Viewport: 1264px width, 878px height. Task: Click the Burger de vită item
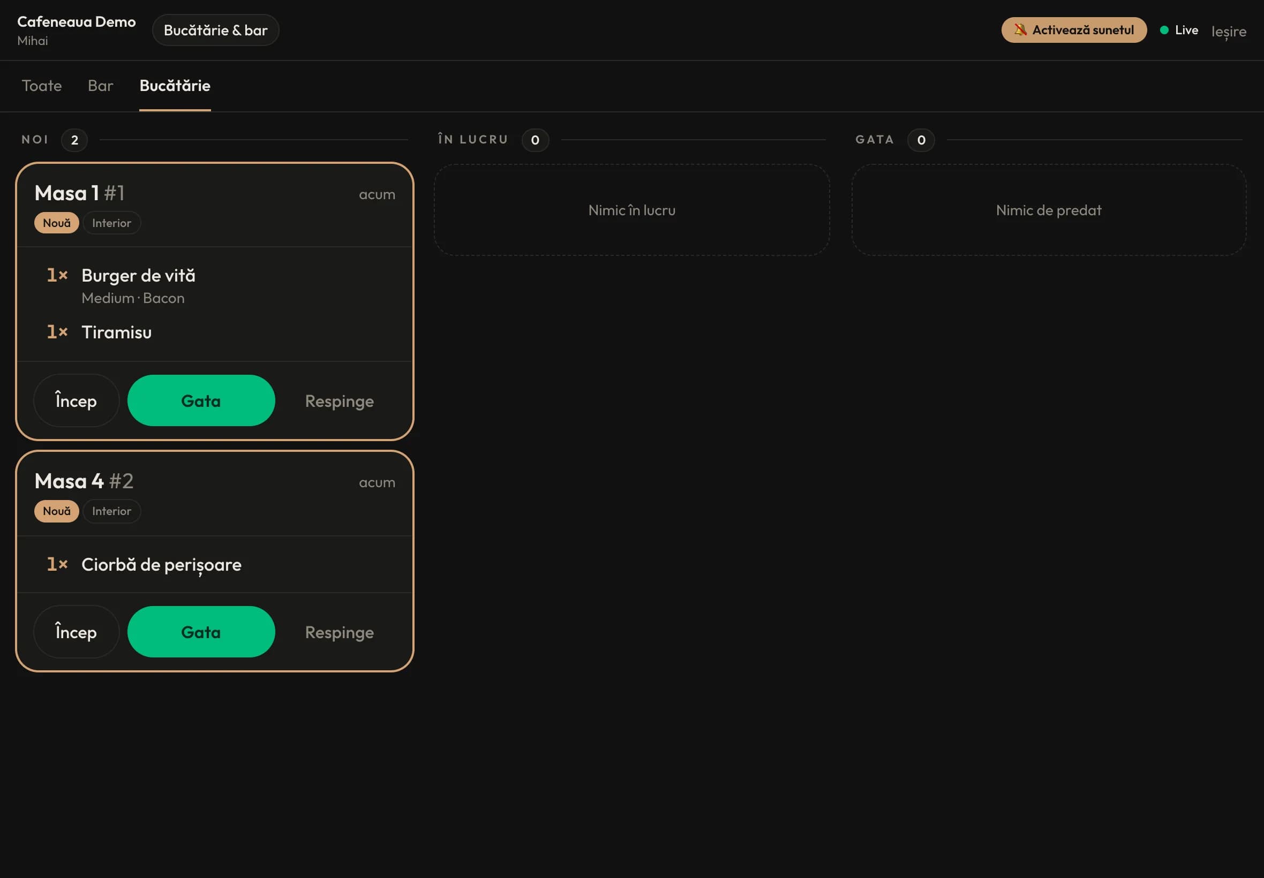coord(139,276)
